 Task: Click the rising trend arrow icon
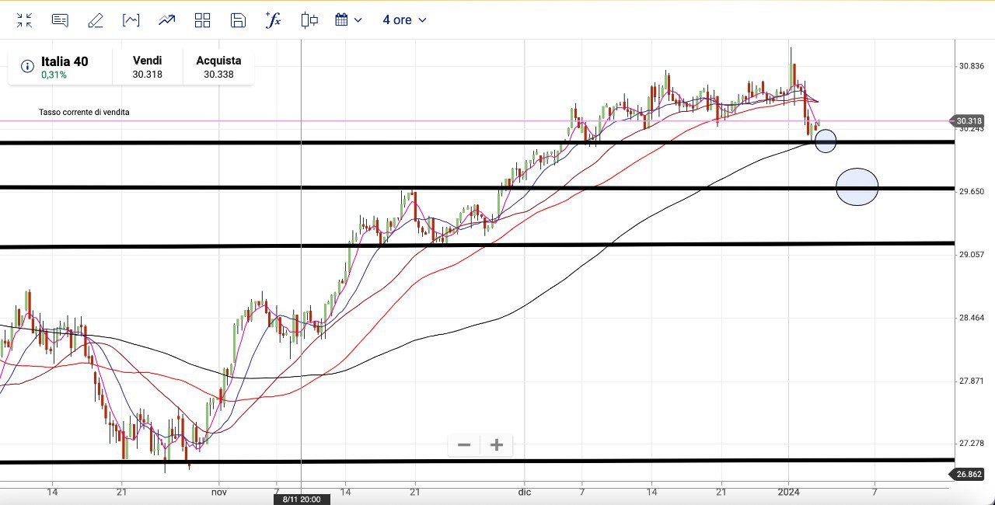click(x=167, y=20)
